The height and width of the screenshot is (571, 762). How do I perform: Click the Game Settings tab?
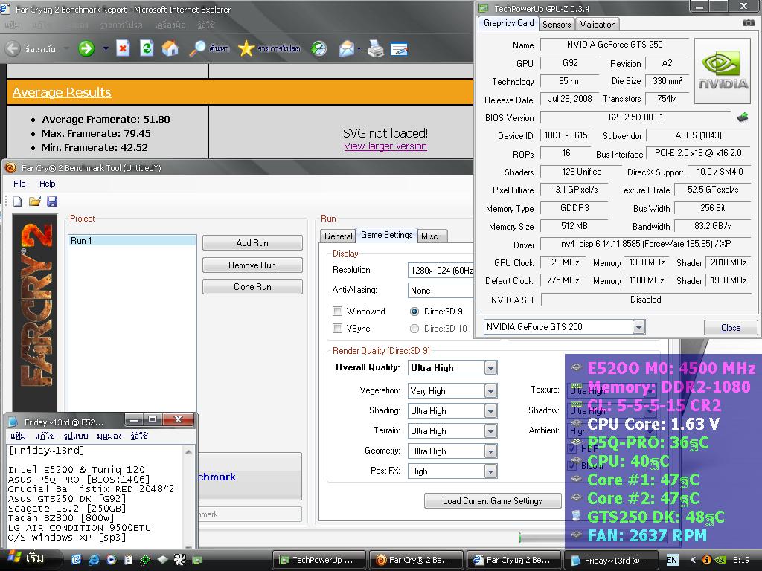tap(387, 235)
